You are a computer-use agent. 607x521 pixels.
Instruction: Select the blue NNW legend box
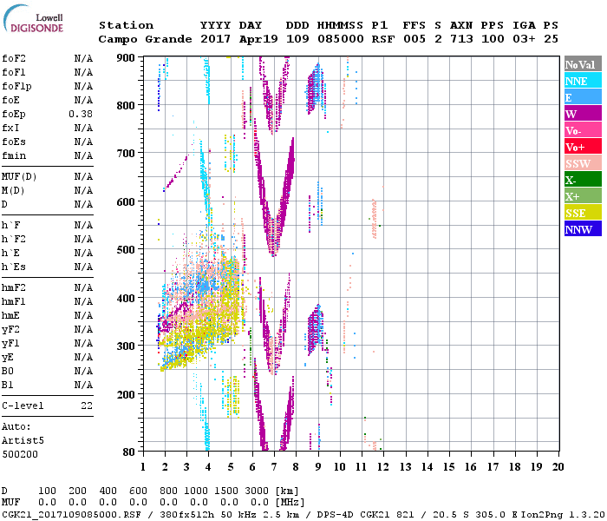[x=581, y=230]
